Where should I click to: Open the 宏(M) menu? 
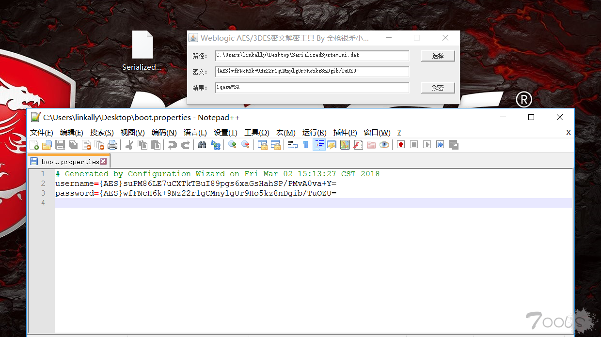click(x=286, y=133)
